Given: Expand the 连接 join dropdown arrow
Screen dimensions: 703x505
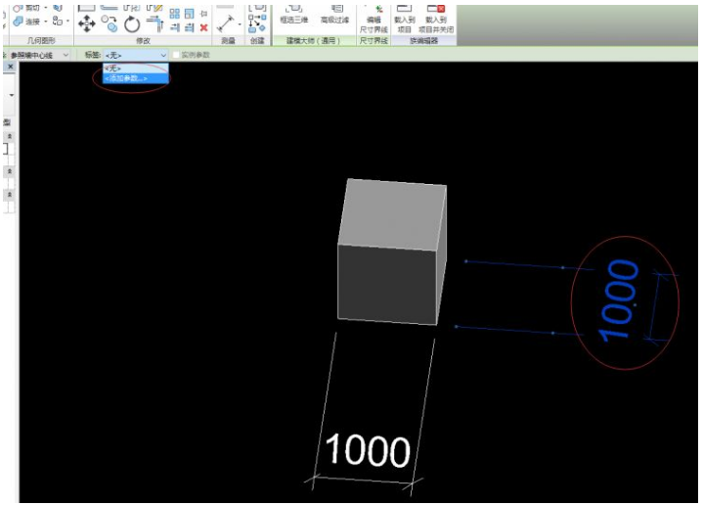Looking at the screenshot, I should point(46,22).
